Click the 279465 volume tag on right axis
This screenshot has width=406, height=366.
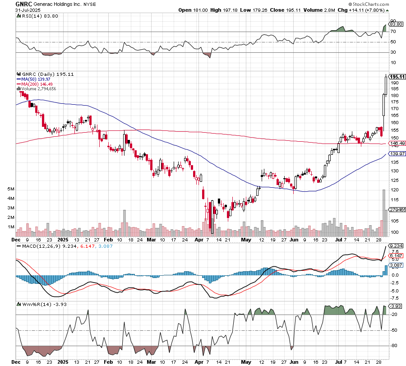tap(398, 209)
